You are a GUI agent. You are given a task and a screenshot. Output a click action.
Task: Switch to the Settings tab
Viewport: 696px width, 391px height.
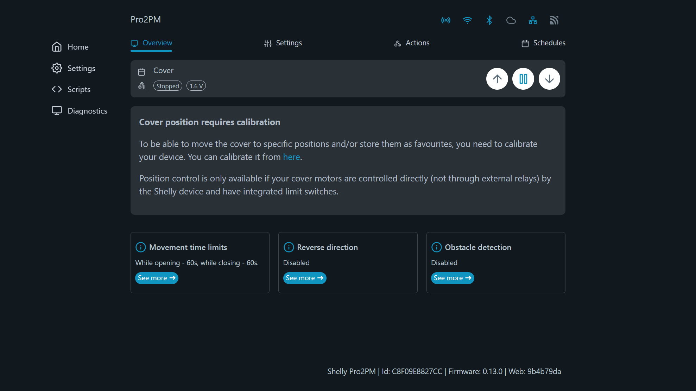pos(283,43)
